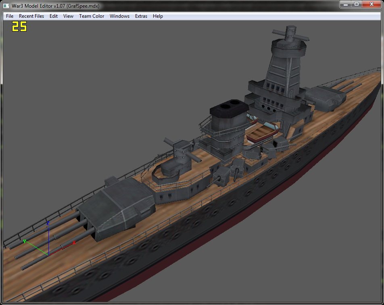Open the Team Color menu
The image size is (384, 305).
tap(91, 16)
